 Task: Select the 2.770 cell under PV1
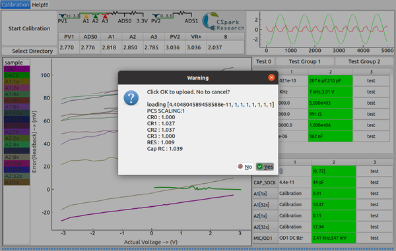click(69, 47)
